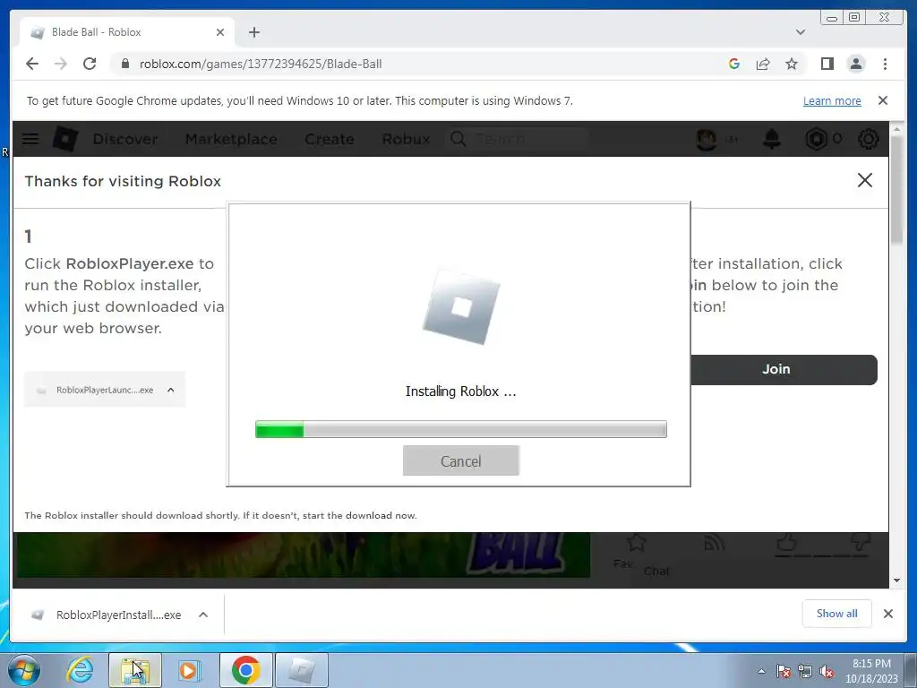917x688 pixels.
Task: Open the Windows Start menu
Action: pyautogui.click(x=24, y=670)
